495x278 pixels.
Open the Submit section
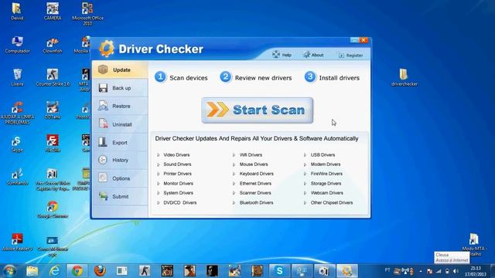coord(120,196)
